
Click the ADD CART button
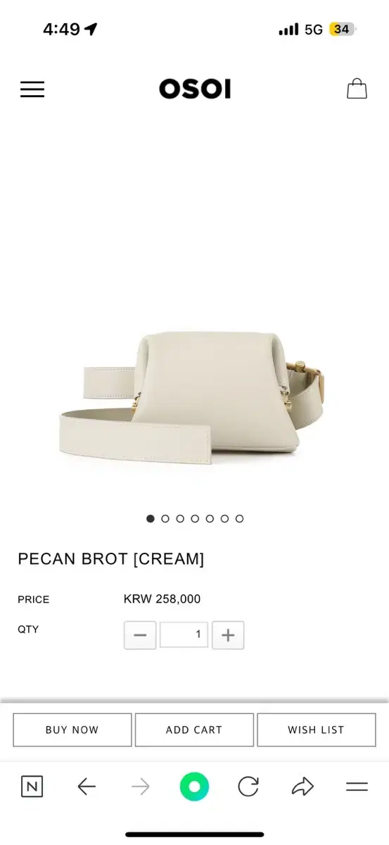[194, 730]
